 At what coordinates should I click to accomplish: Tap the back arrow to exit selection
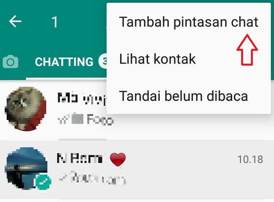pos(15,21)
